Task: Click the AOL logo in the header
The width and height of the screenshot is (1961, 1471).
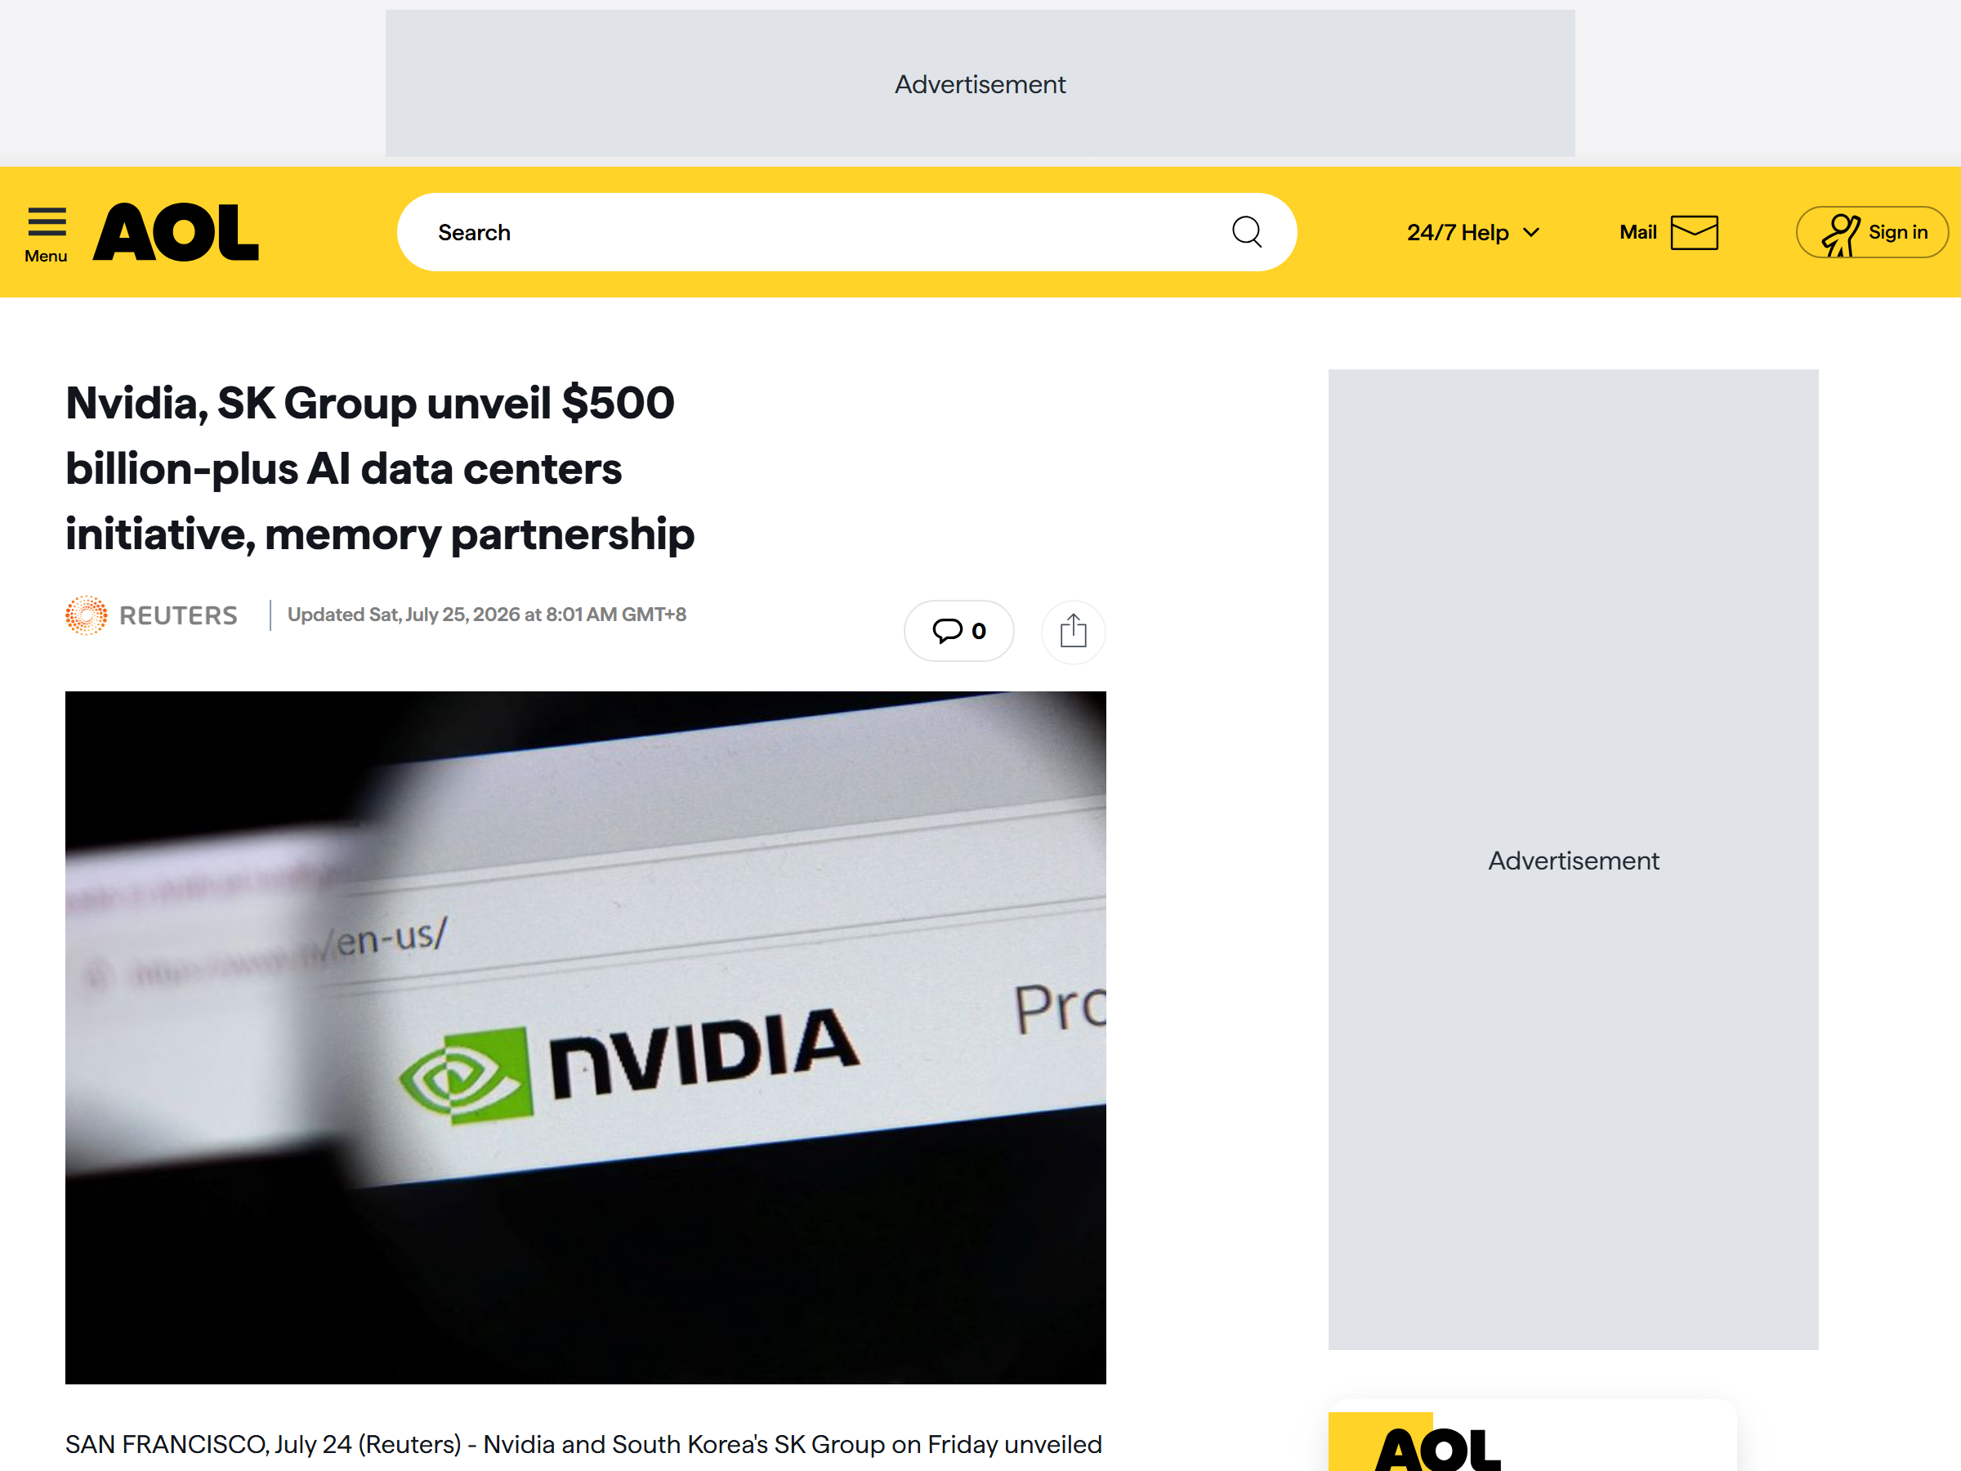Action: tap(176, 232)
